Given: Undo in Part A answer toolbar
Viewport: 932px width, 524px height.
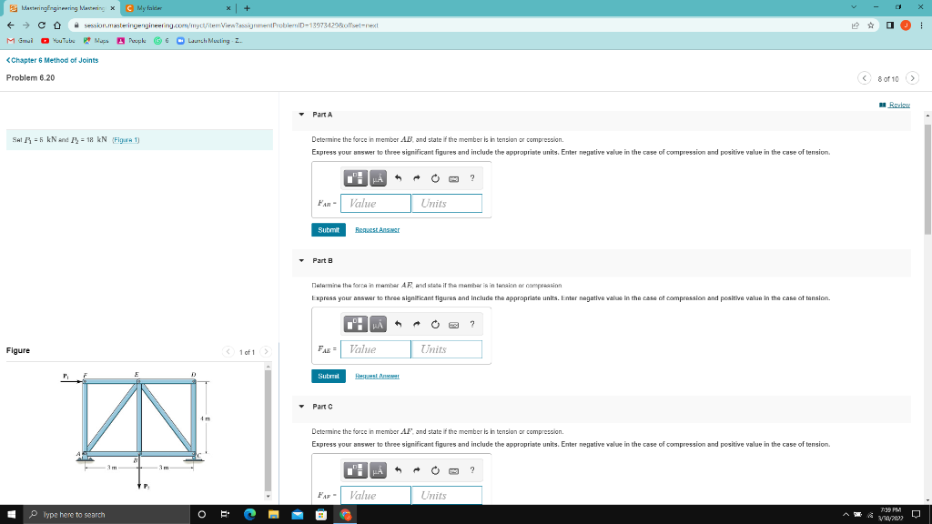Looking at the screenshot, I should (x=399, y=178).
